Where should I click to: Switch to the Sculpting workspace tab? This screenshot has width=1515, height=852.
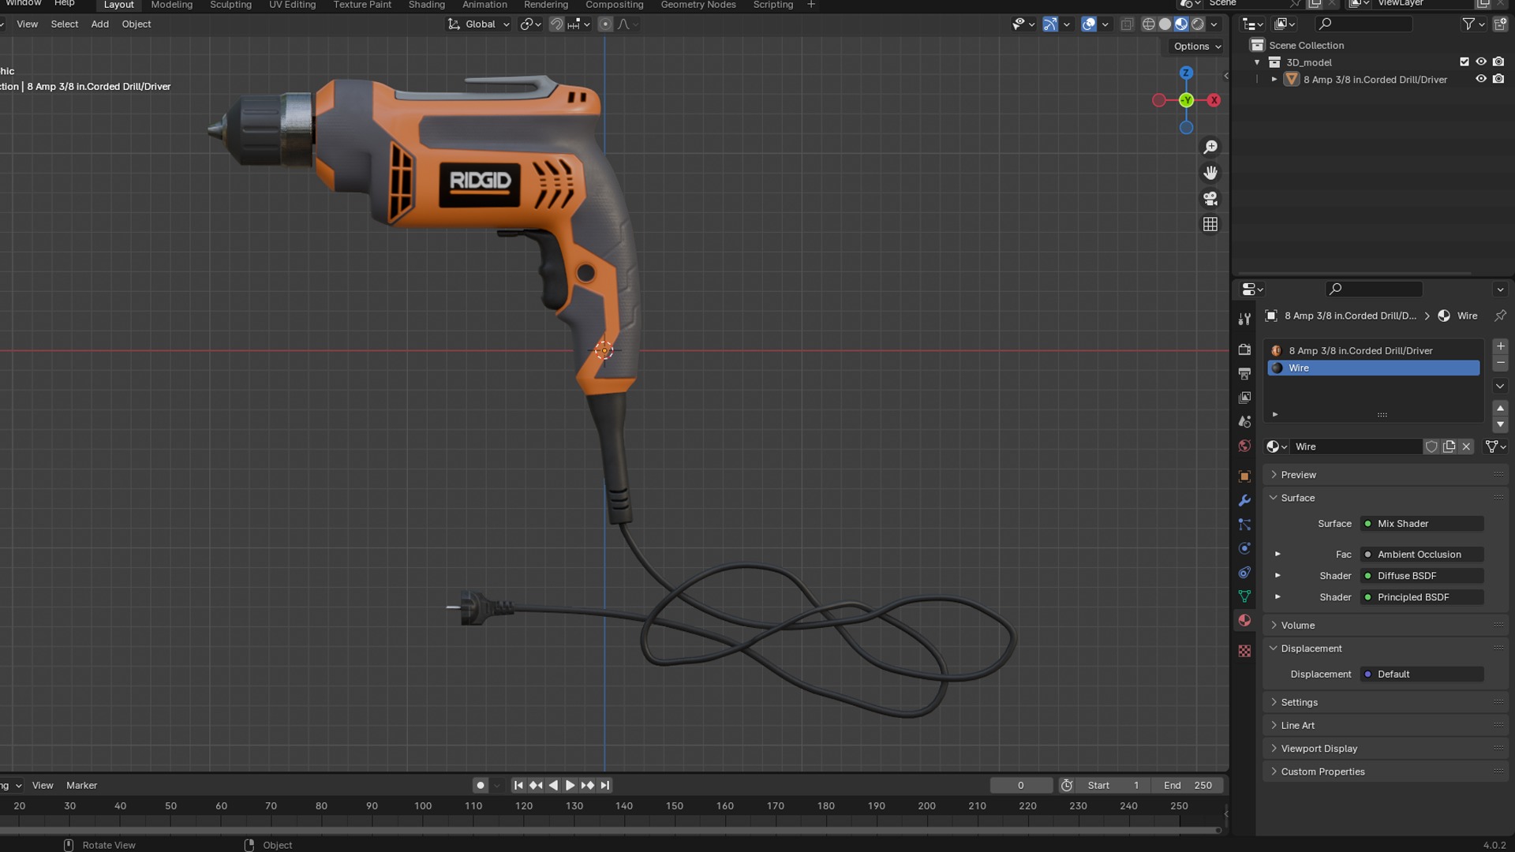click(x=230, y=5)
